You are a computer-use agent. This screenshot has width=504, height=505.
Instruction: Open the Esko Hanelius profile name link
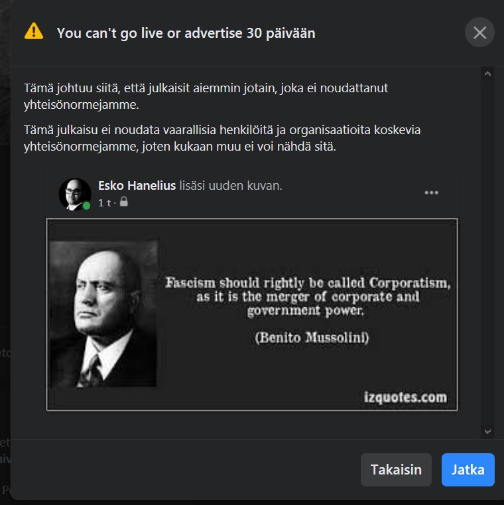point(137,186)
